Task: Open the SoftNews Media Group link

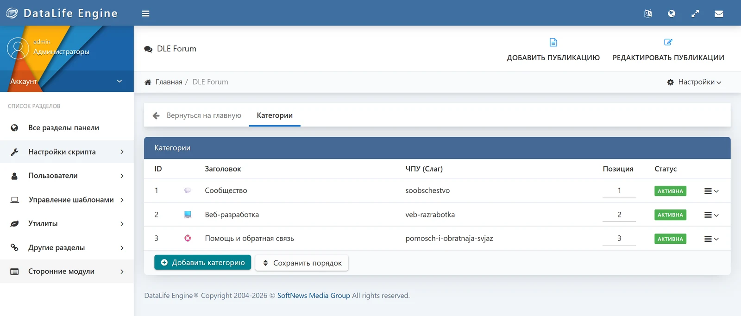Action: tap(314, 296)
